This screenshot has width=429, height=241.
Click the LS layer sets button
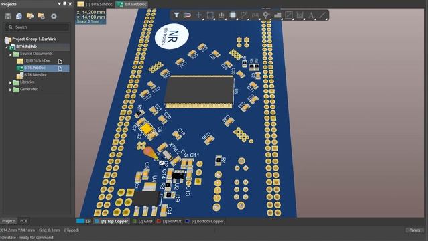pyautogui.click(x=88, y=221)
